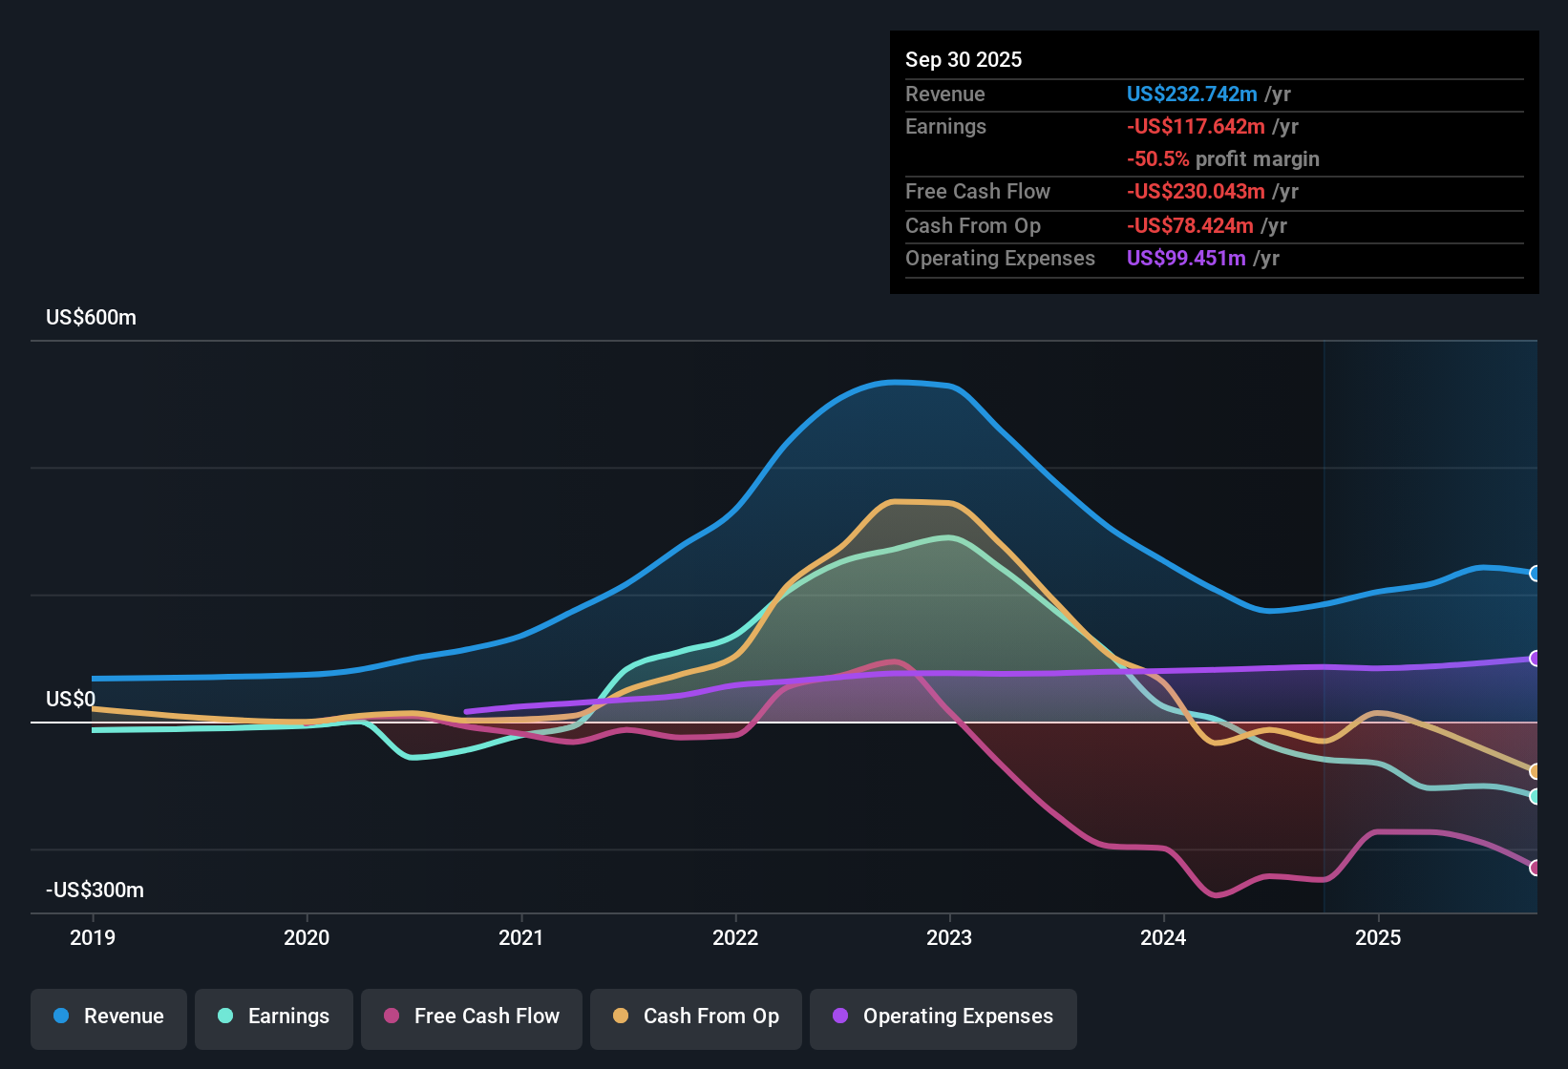
Task: Click the blue Revenue legend dot
Action: pos(61,1017)
